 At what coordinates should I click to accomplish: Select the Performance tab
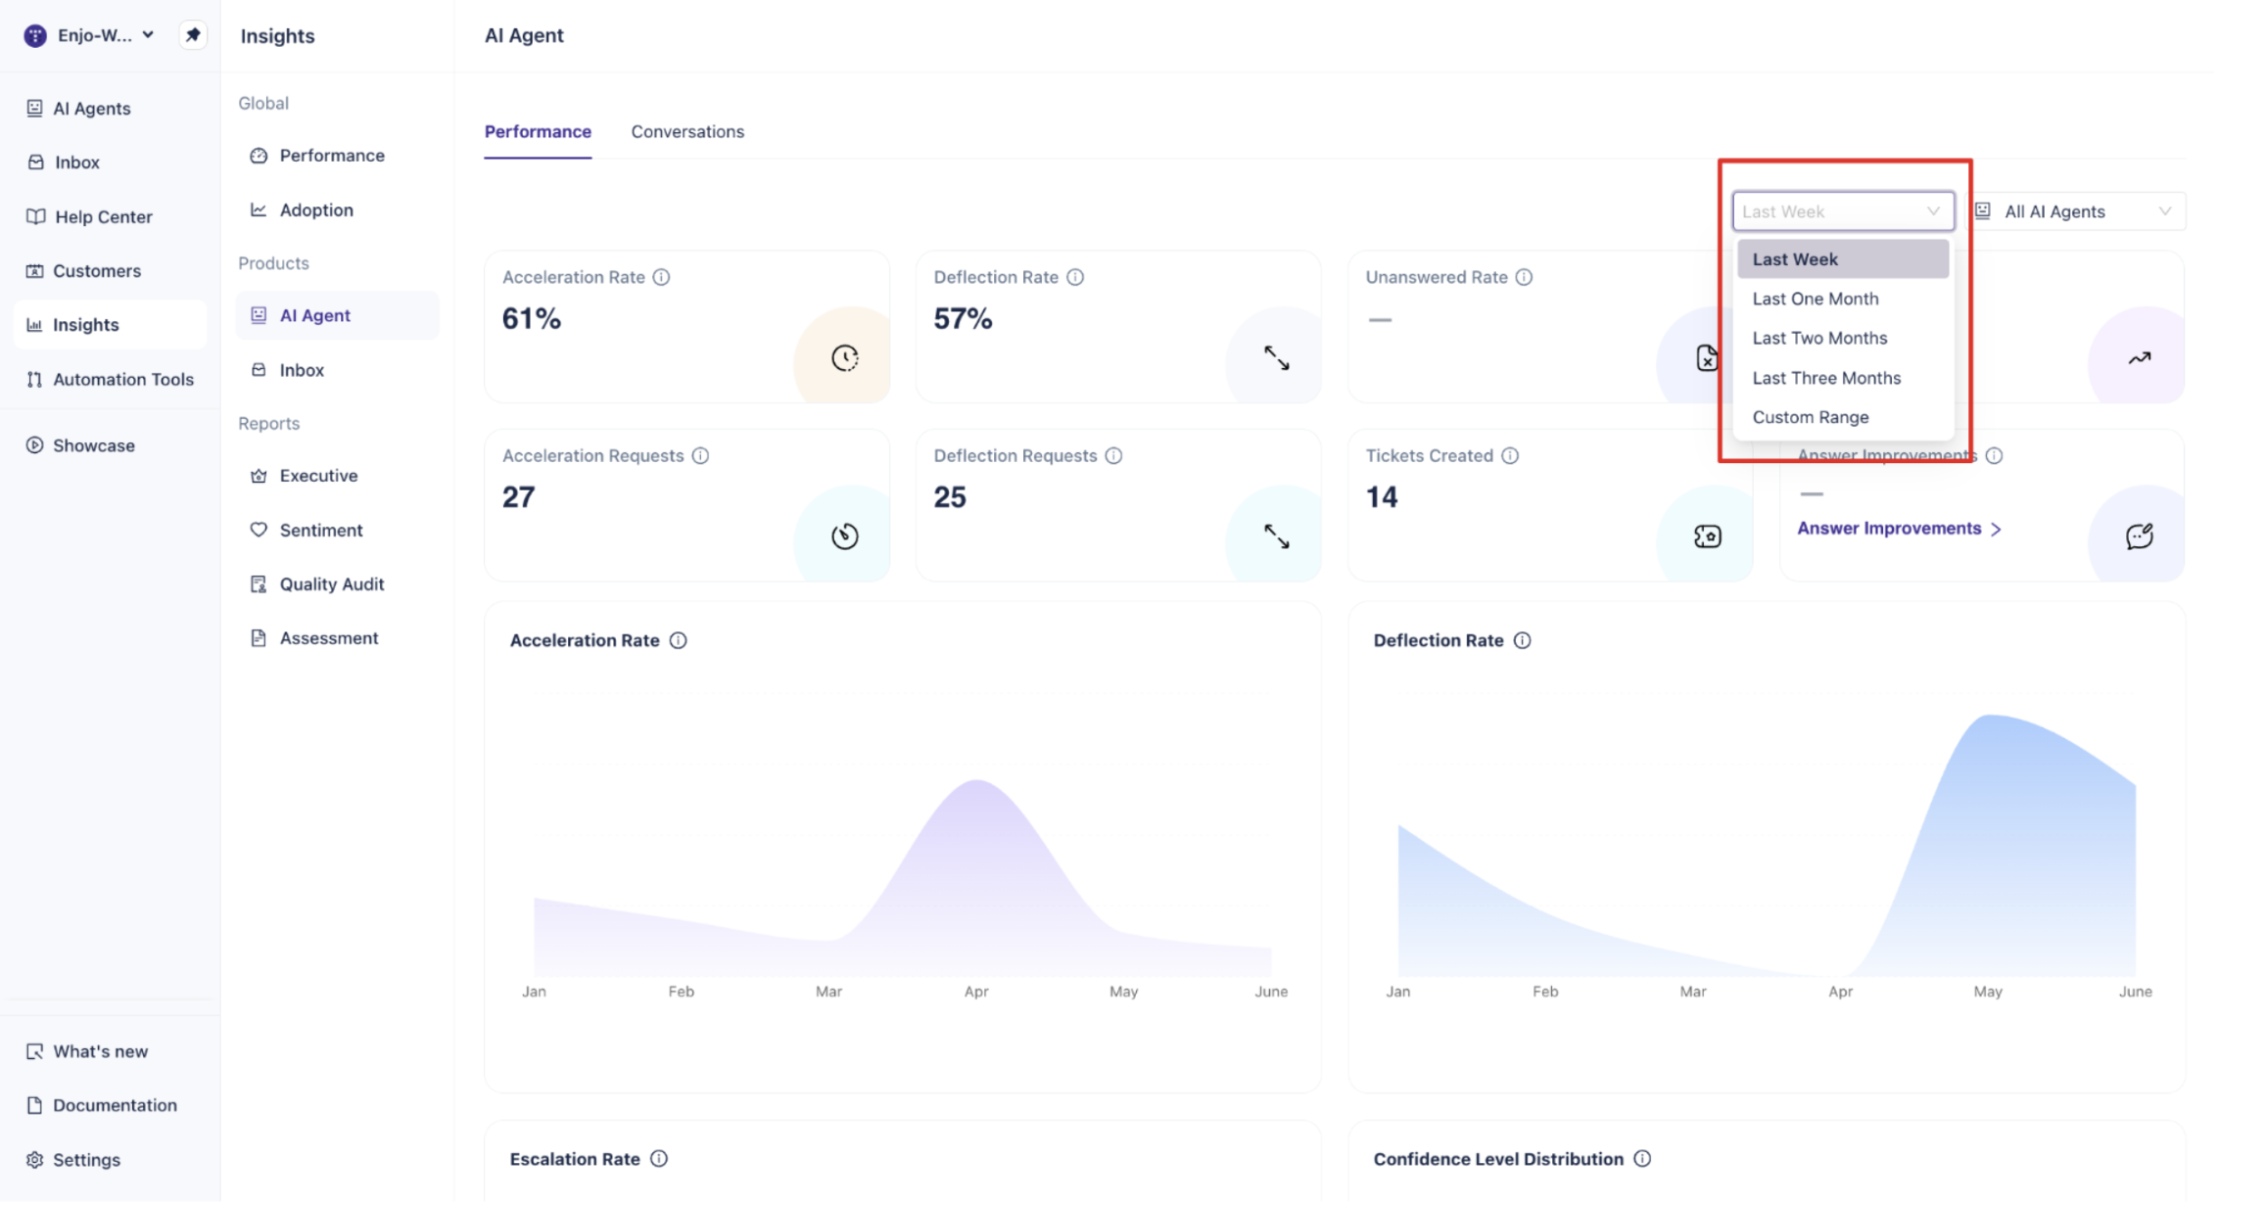(x=538, y=132)
